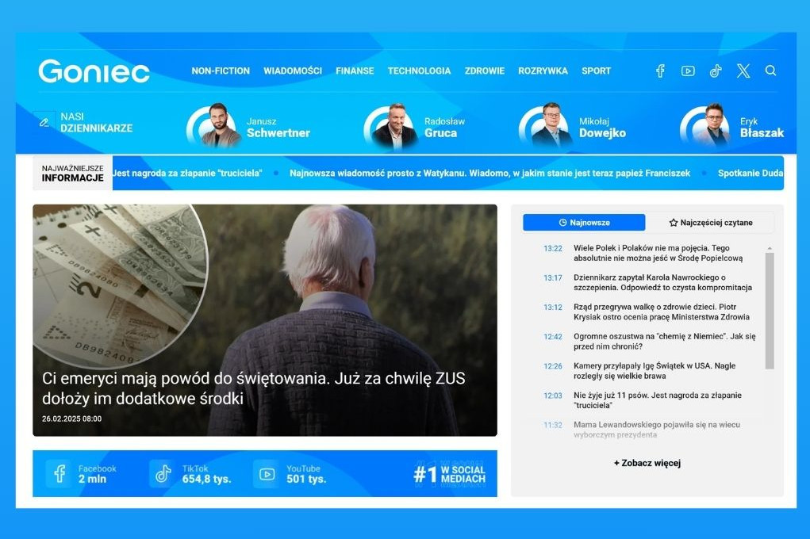Image resolution: width=810 pixels, height=539 pixels.
Task: Click the news list scrollbar
Action: [x=769, y=309]
